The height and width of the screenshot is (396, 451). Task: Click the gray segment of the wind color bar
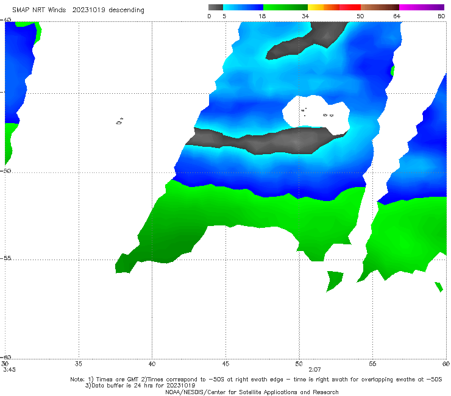coord(216,7)
